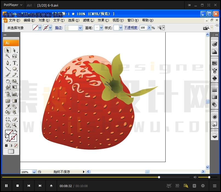Image resolution: width=221 pixels, height=192 pixels.
Task: Select the Direct Selection tool
Action: point(14,50)
